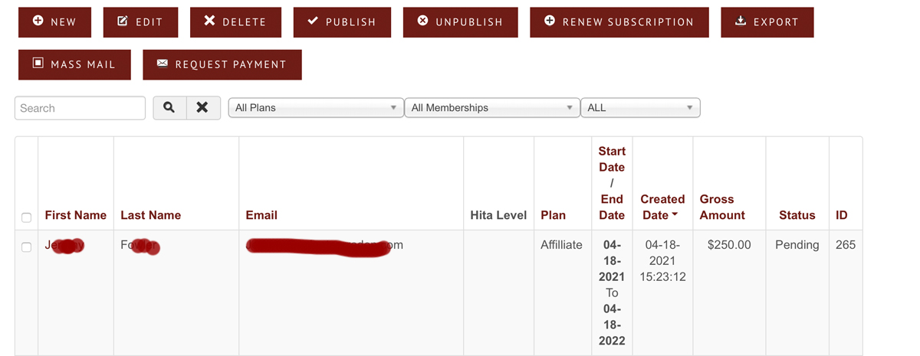The height and width of the screenshot is (356, 920).
Task: Click the plus icon on New button
Action: [38, 21]
